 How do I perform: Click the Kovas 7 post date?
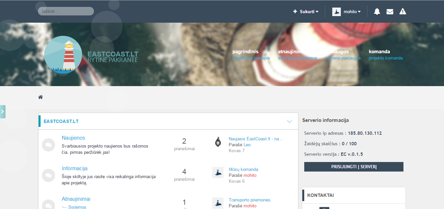237,151
